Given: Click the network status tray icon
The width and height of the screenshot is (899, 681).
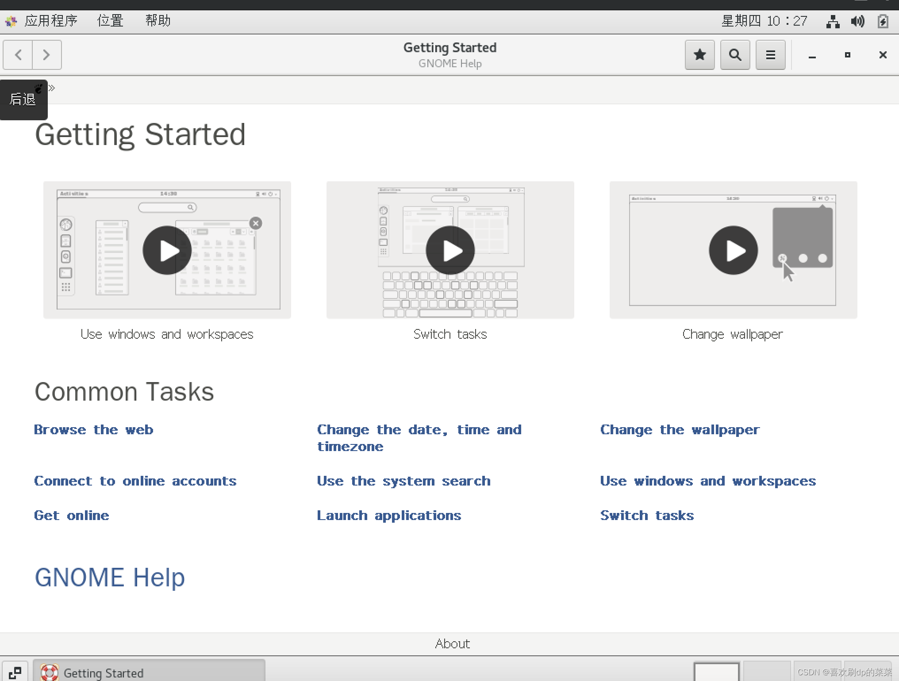Looking at the screenshot, I should [x=833, y=21].
